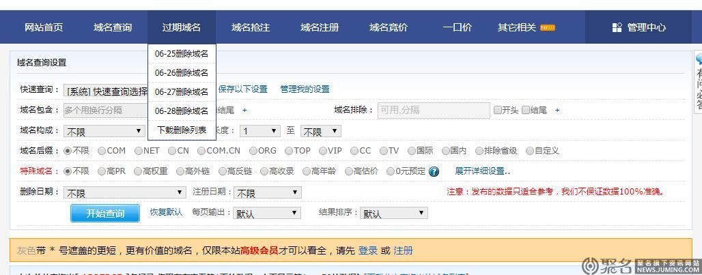Select 排除省级 radio button
Image resolution: width=702 pixels, height=275 pixels.
pyautogui.click(x=479, y=151)
